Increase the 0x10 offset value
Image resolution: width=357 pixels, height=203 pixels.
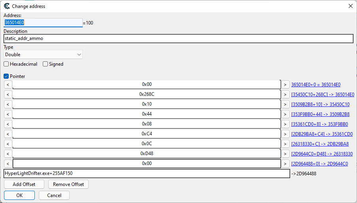pyautogui.click(x=285, y=104)
